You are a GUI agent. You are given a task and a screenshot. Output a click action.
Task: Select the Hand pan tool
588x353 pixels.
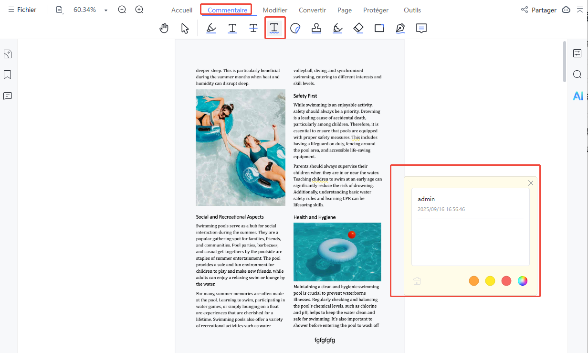(x=164, y=28)
